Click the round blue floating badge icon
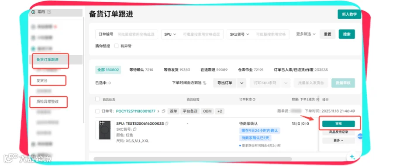This screenshot has width=393, height=166. point(360,136)
